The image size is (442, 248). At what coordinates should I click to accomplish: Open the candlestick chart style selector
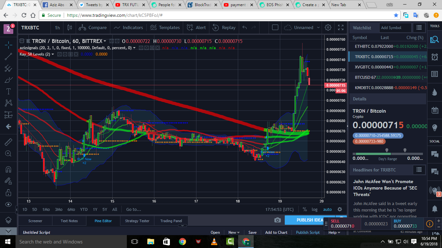point(70,27)
